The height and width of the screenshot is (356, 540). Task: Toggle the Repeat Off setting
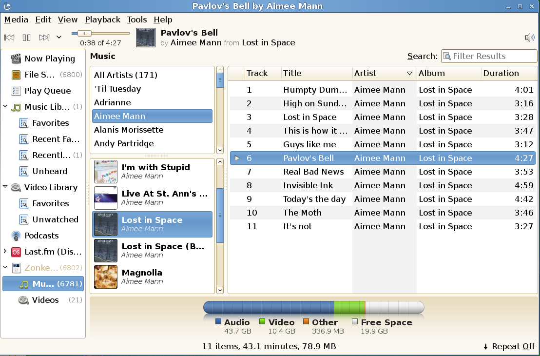point(509,346)
